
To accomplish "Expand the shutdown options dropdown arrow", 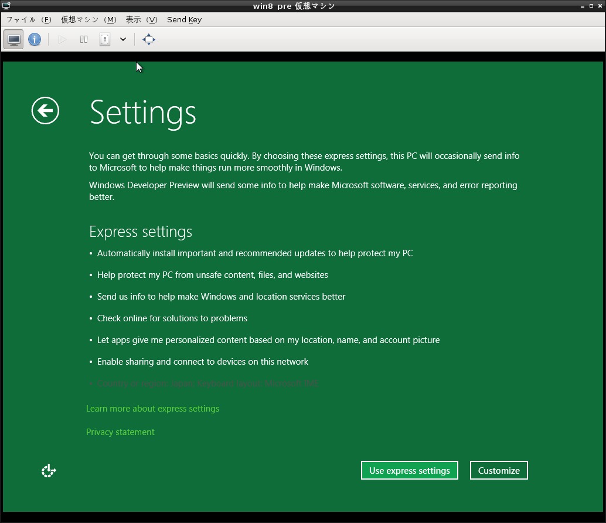I will [x=123, y=39].
